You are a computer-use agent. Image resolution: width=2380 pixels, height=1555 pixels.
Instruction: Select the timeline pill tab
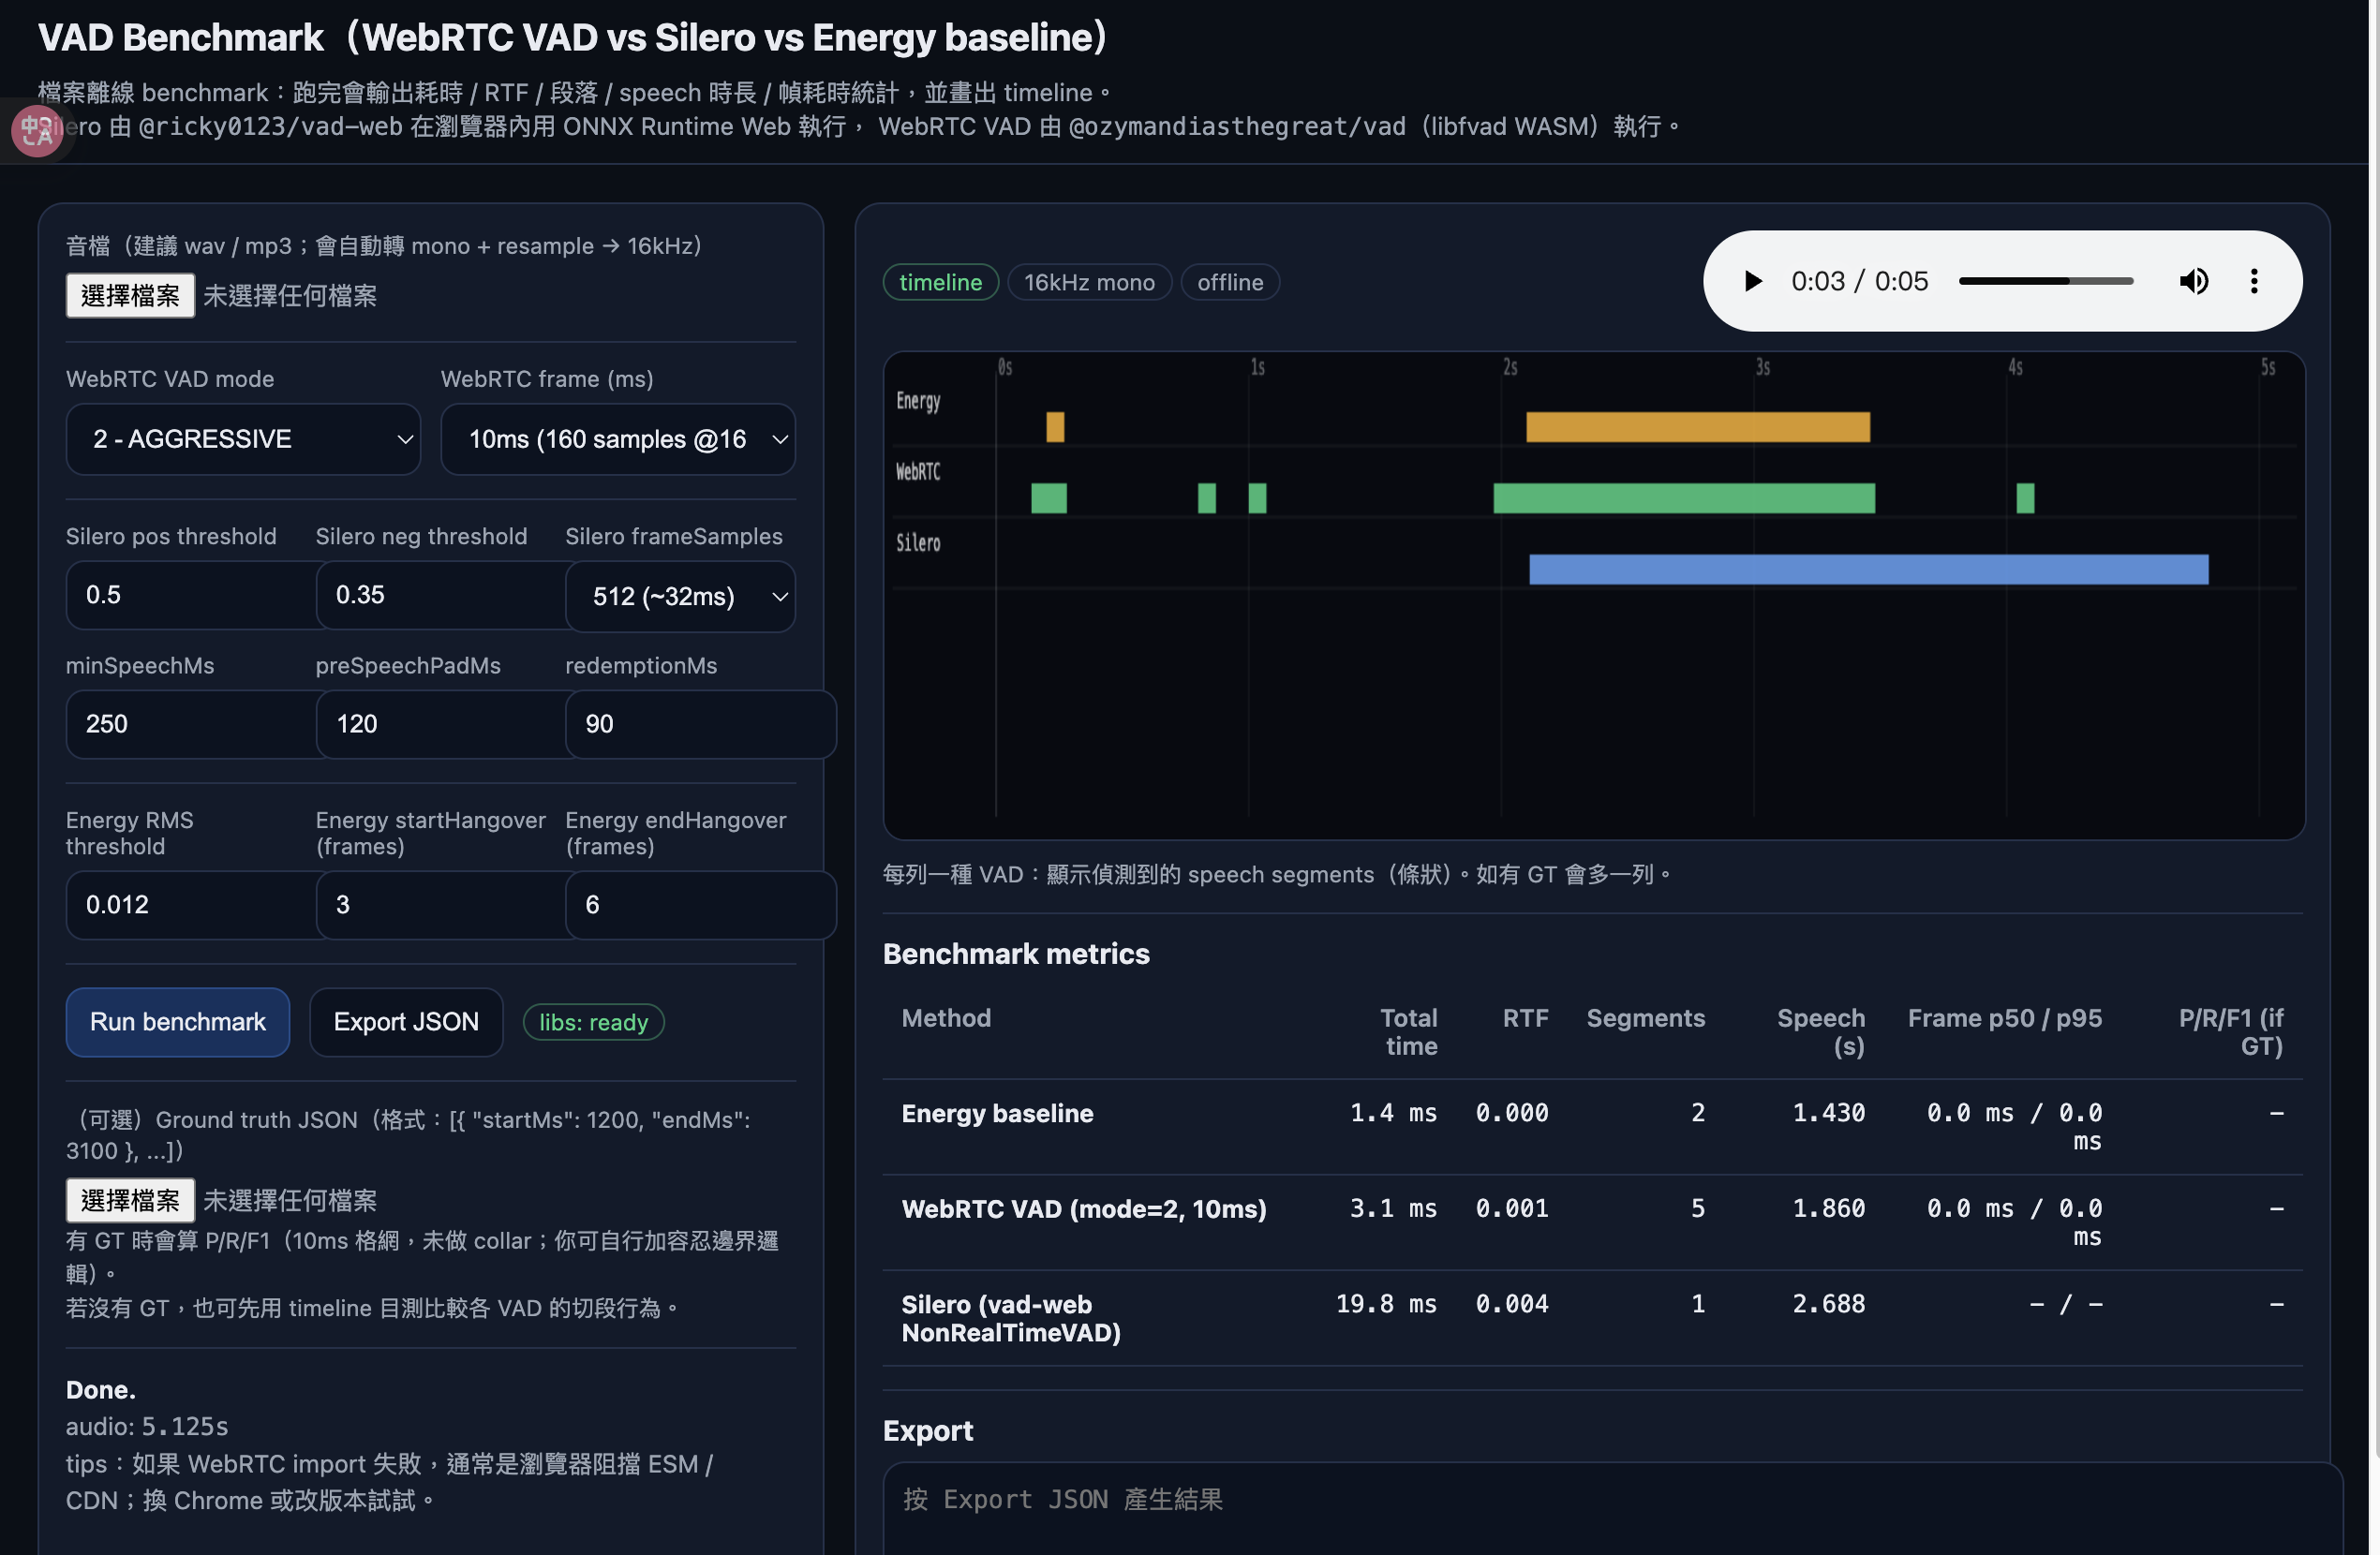click(940, 282)
